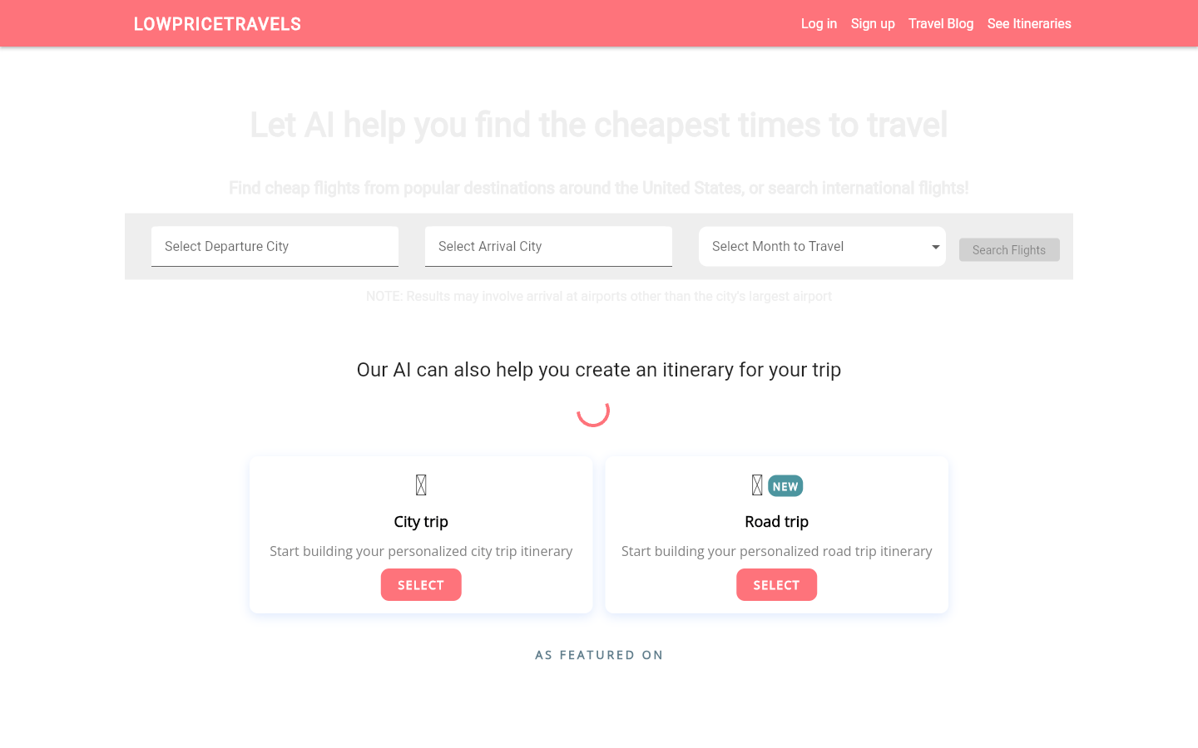Click the Sign up link
Image resolution: width=1198 pixels, height=748 pixels.
click(x=873, y=23)
